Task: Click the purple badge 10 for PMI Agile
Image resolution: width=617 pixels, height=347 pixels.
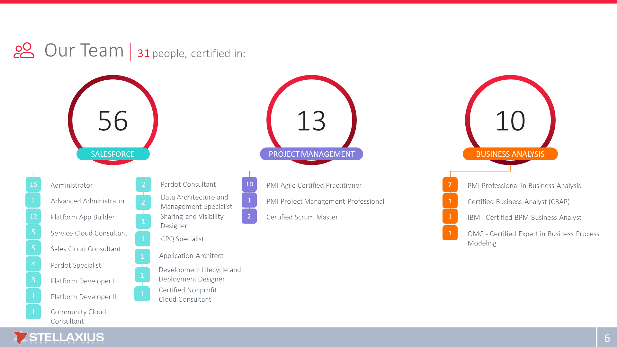Action: [x=249, y=184]
